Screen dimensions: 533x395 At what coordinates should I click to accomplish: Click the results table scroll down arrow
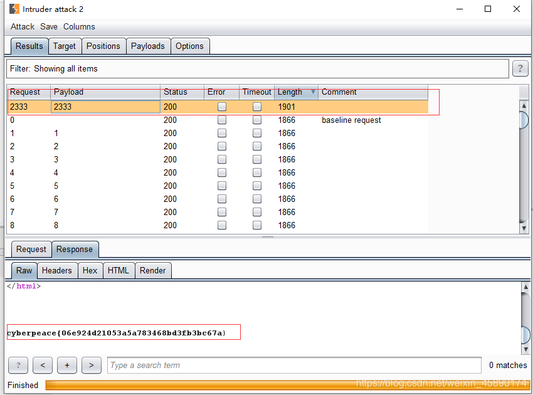click(x=524, y=228)
